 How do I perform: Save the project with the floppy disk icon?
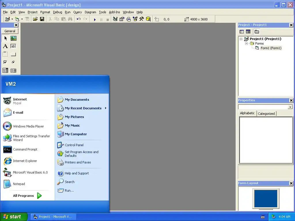tap(42, 19)
